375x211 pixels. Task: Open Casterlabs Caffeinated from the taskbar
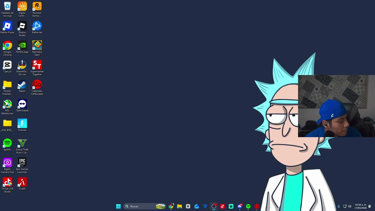pyautogui.click(x=257, y=206)
